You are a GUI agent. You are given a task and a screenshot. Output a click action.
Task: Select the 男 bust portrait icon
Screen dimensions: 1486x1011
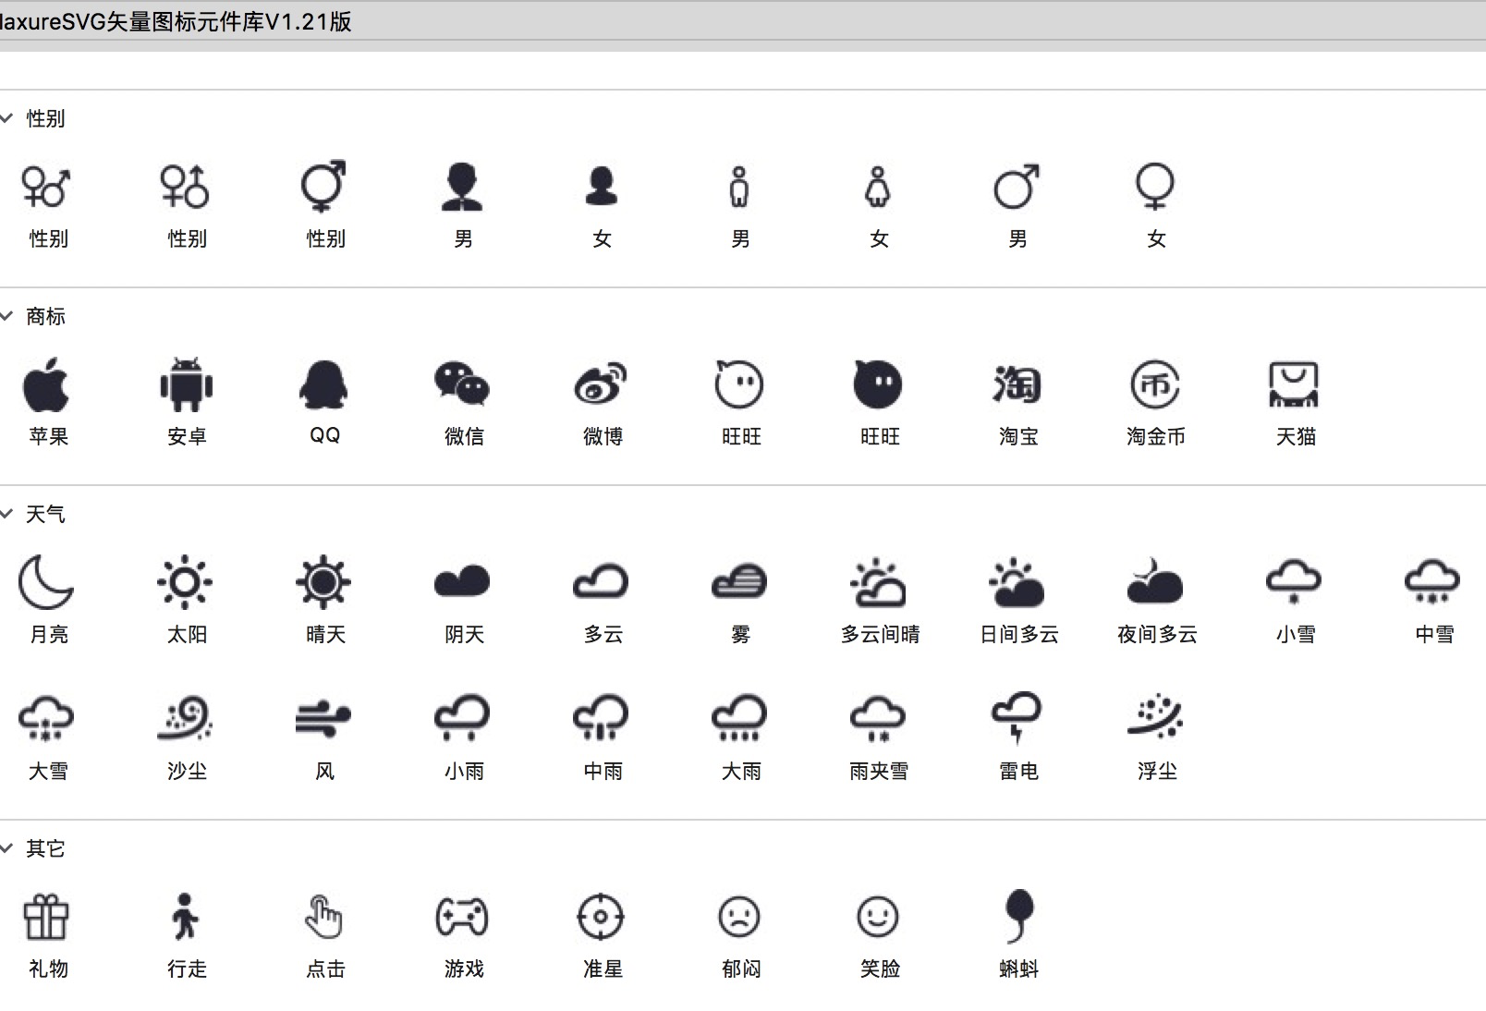tap(462, 187)
